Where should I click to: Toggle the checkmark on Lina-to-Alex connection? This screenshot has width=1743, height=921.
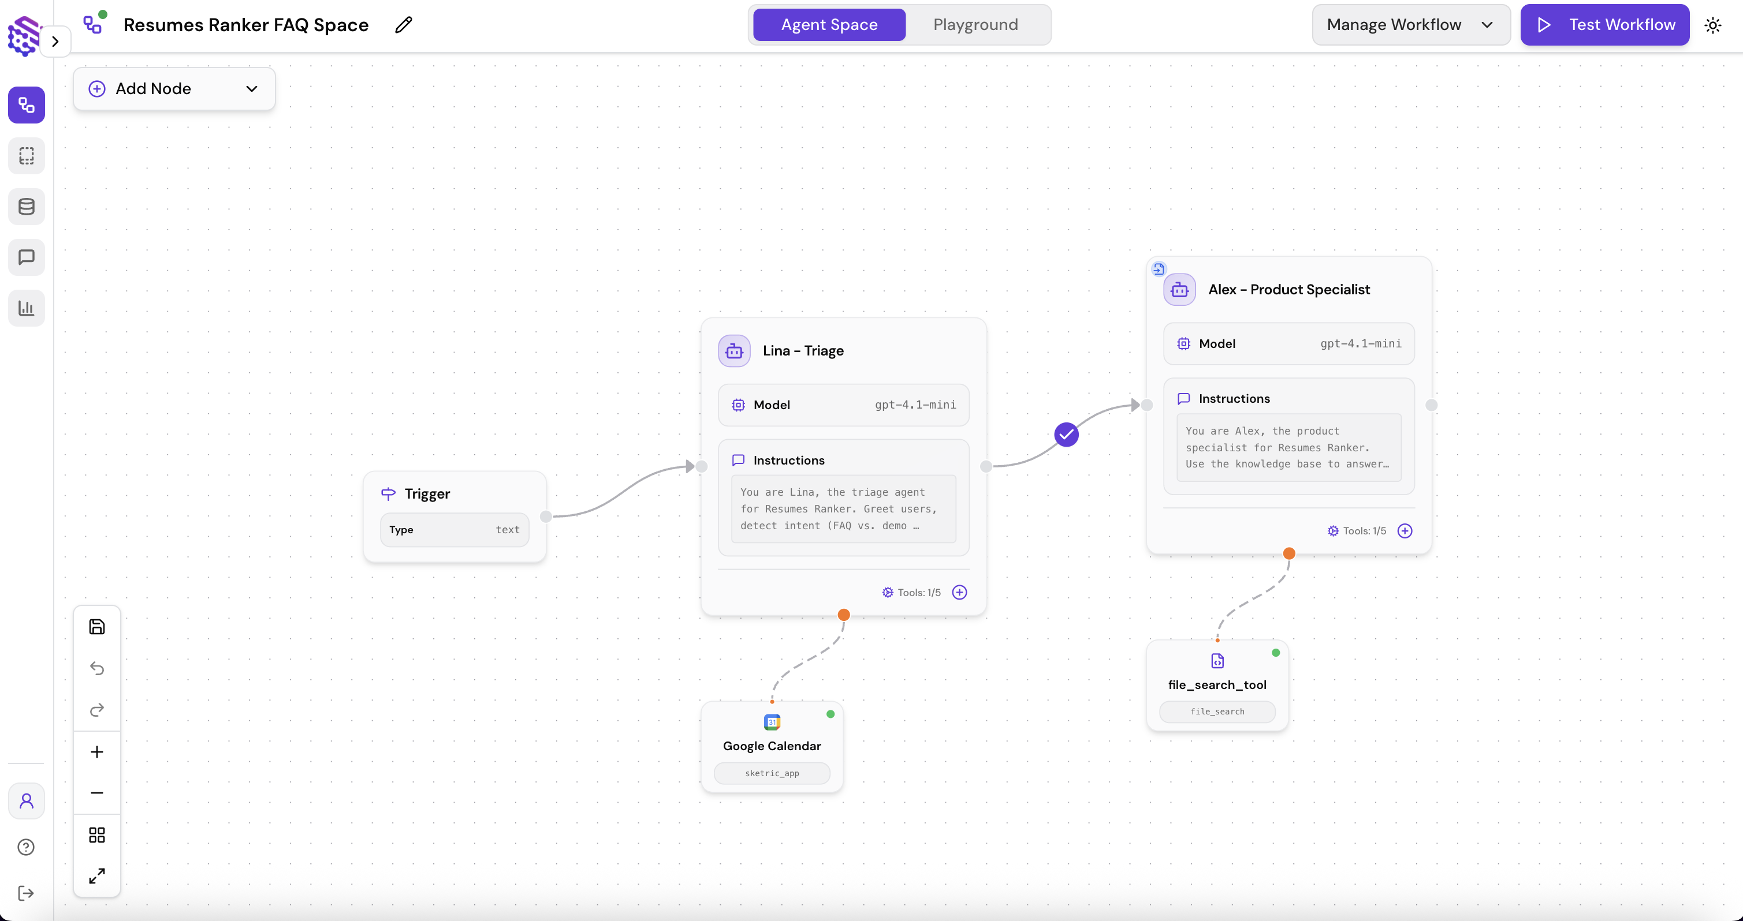1066,435
